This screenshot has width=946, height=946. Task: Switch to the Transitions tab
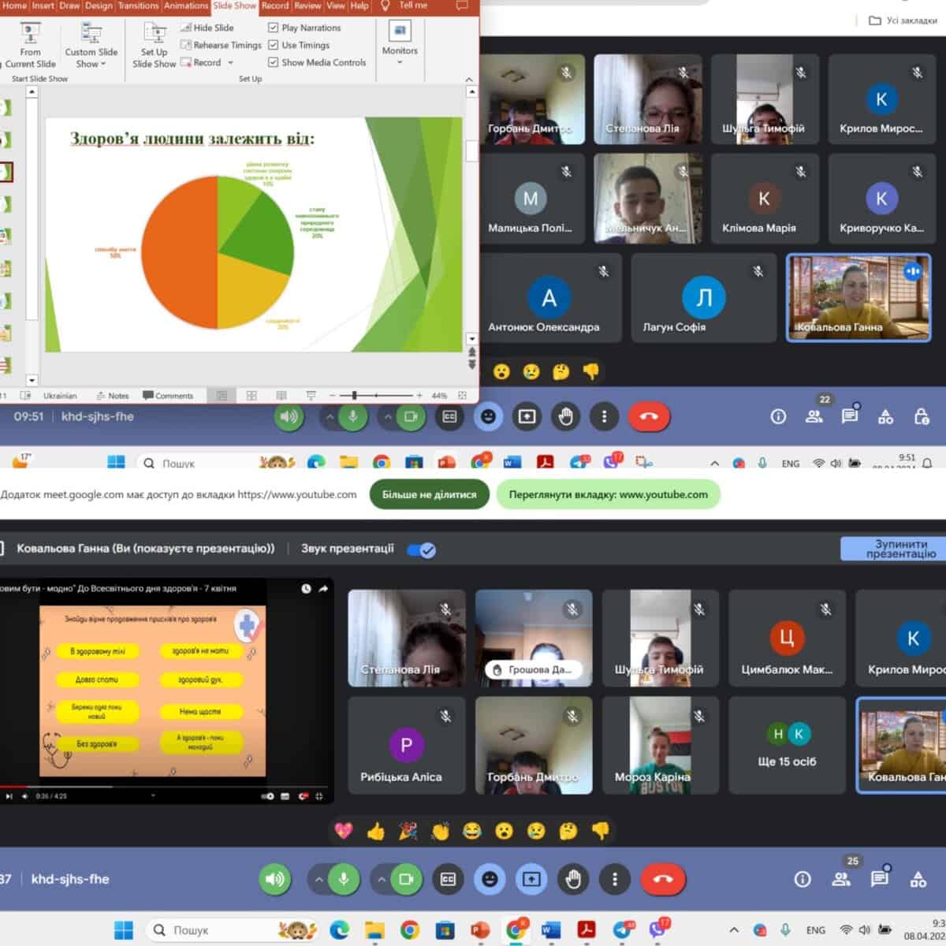pos(138,6)
